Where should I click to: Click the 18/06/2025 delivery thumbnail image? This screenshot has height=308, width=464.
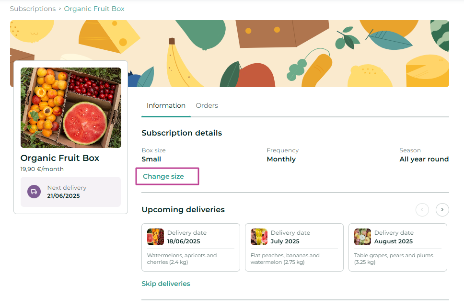[155, 237]
